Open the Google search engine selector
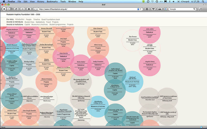This screenshot has height=129, width=207. click(167, 9)
